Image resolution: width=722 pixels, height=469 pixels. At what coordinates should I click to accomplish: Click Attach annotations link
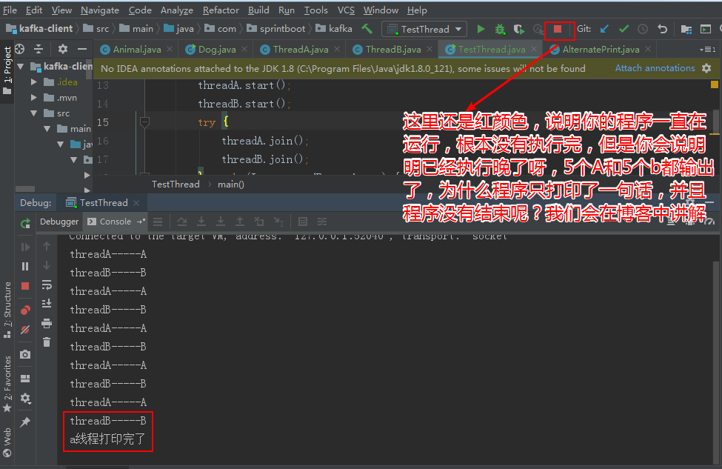pos(655,68)
